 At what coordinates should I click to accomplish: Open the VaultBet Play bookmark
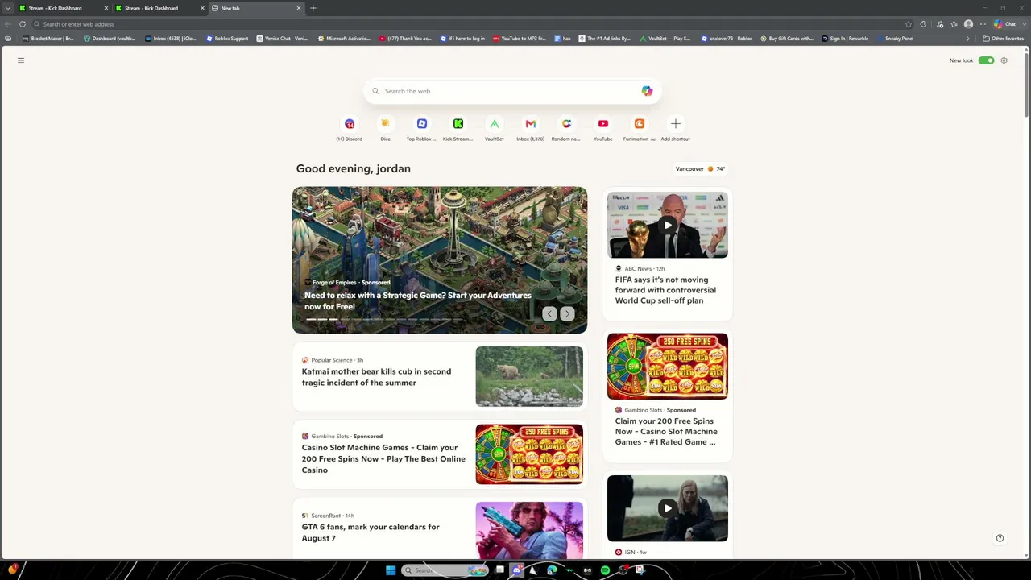[665, 39]
